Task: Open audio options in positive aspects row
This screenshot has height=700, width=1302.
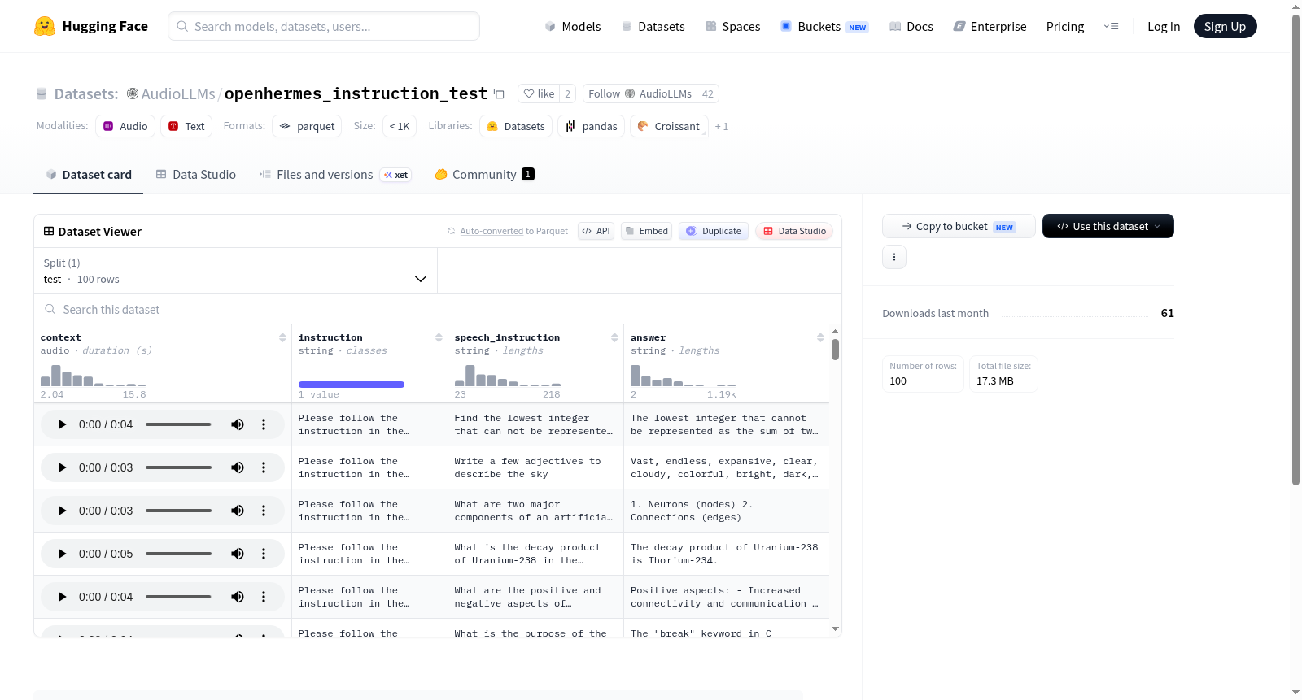Action: (264, 597)
